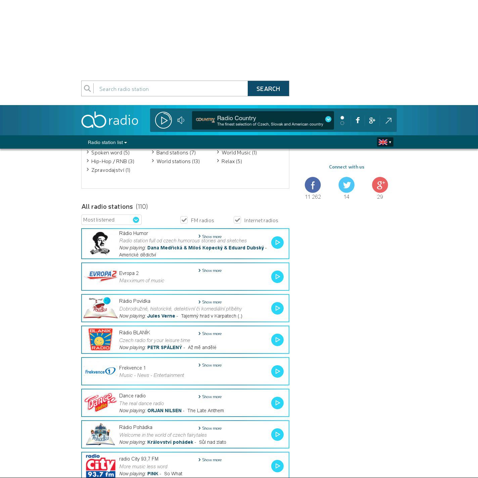Open the Twitter page under Connect with us
This screenshot has height=478, width=478.
(346, 185)
